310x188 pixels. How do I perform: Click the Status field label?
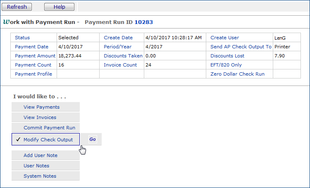(x=22, y=38)
